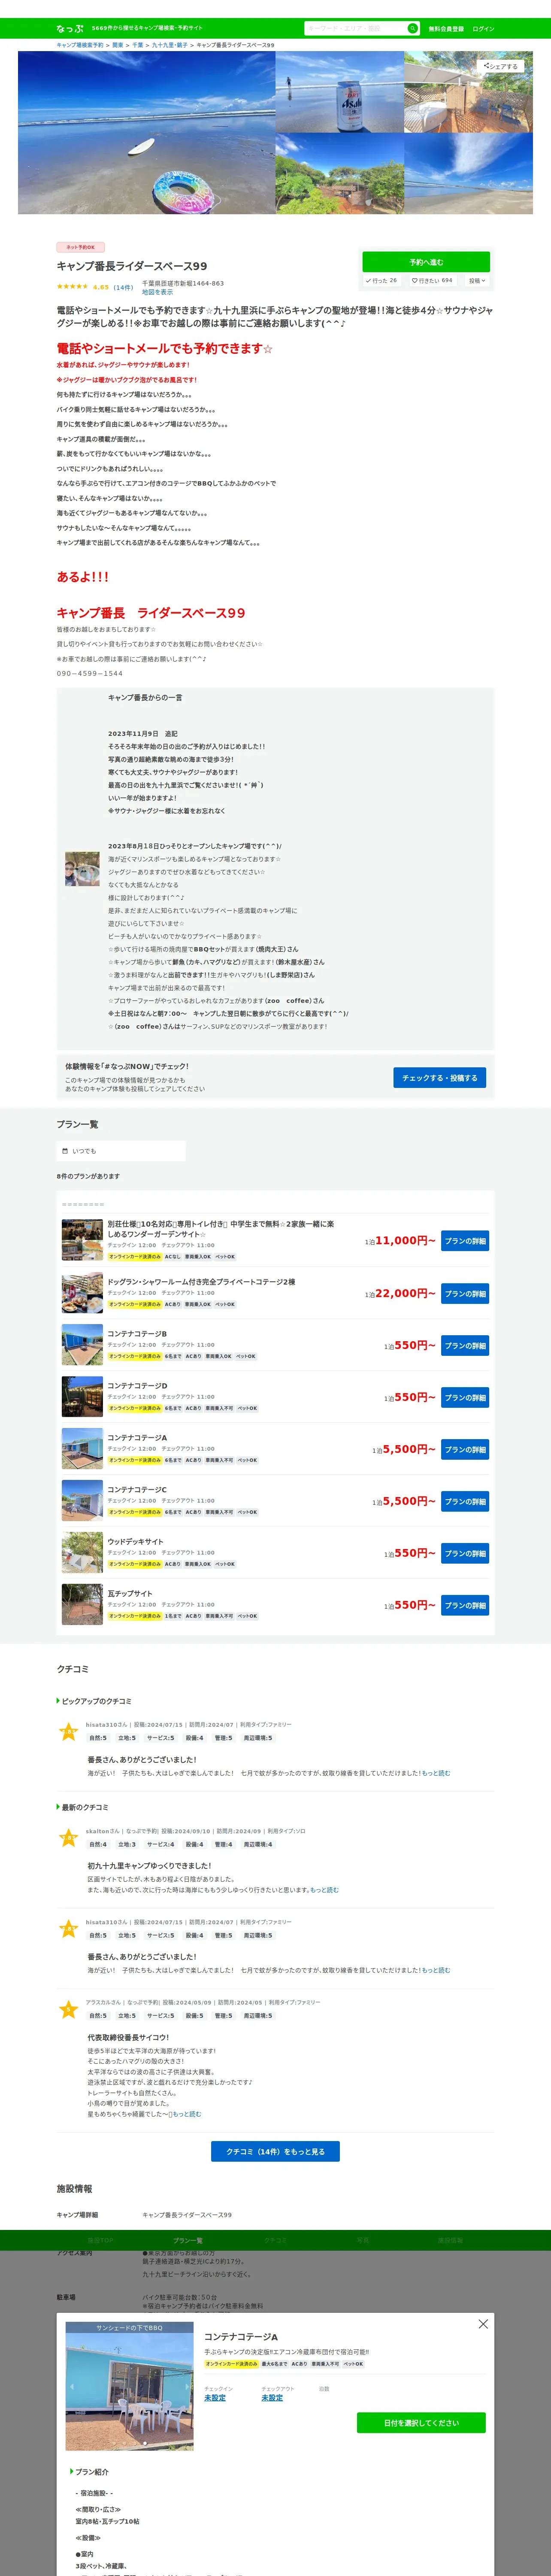551x2576 pixels.
Task: Open プランの詳細 for ドッグラン cottage plan
Action: pos(465,1294)
